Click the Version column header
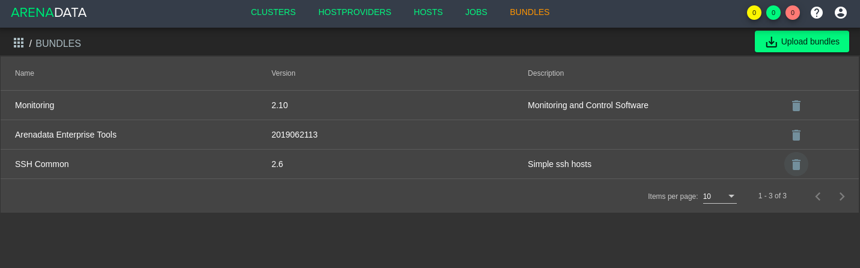The width and height of the screenshot is (860, 268). point(284,73)
